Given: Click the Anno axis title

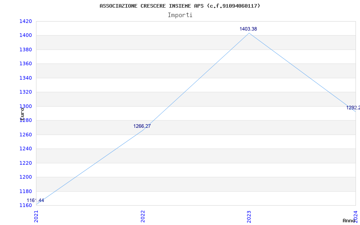Looking at the screenshot, I should point(349,220).
